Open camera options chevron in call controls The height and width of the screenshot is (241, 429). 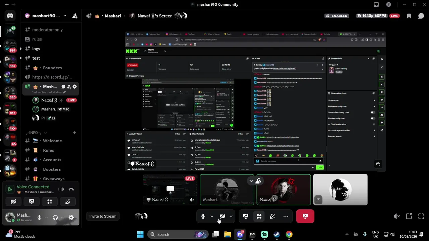pos(231,216)
